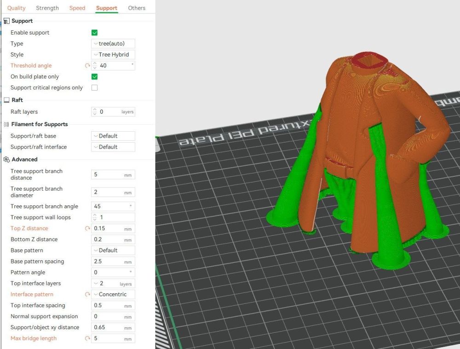Click the Interface pattern label
460x349 pixels.
(32, 294)
